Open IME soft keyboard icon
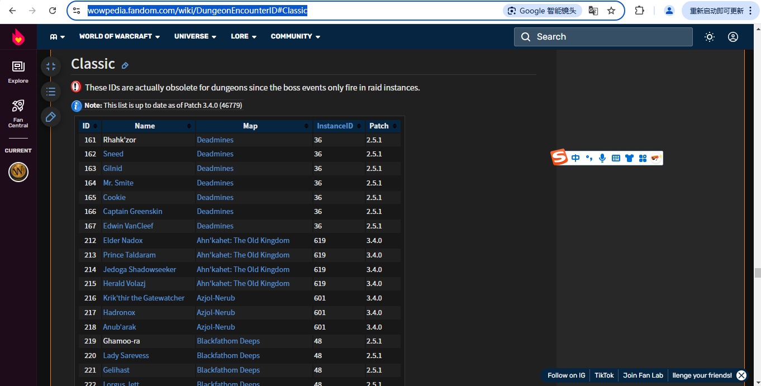 coord(616,158)
